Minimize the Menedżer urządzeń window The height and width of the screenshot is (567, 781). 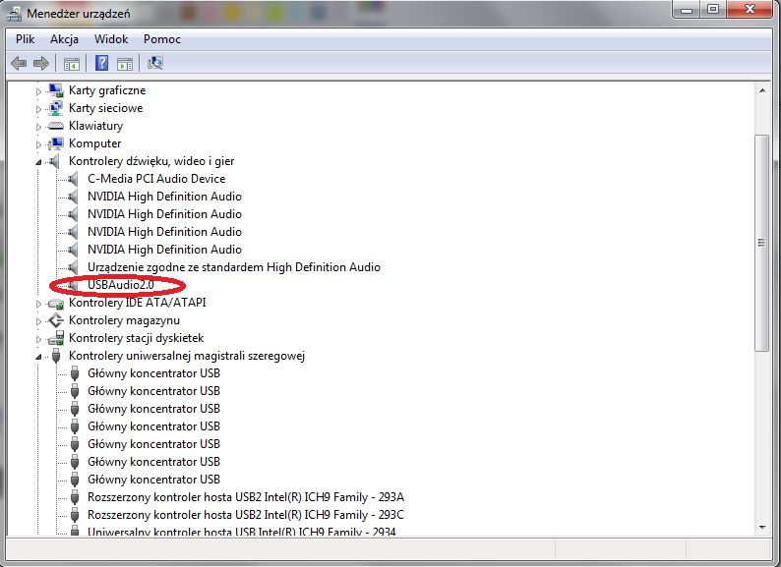tap(687, 10)
